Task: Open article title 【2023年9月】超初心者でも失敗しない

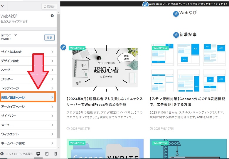Action: click(x=105, y=102)
